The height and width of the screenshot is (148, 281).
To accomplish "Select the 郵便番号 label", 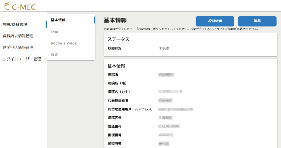I will tap(115, 135).
